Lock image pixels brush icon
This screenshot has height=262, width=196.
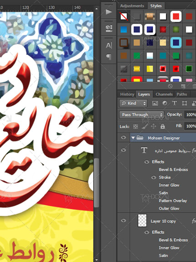click(144, 126)
